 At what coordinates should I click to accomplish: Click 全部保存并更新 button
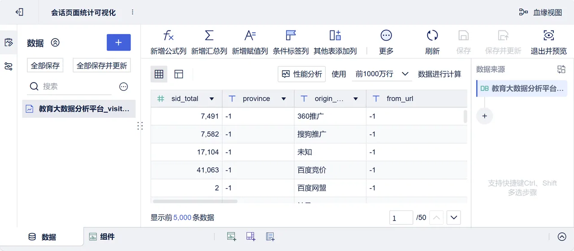pos(102,65)
